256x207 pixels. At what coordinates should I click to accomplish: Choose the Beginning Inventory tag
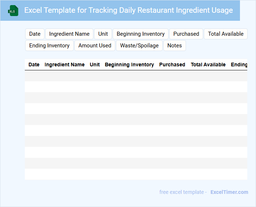pos(140,34)
